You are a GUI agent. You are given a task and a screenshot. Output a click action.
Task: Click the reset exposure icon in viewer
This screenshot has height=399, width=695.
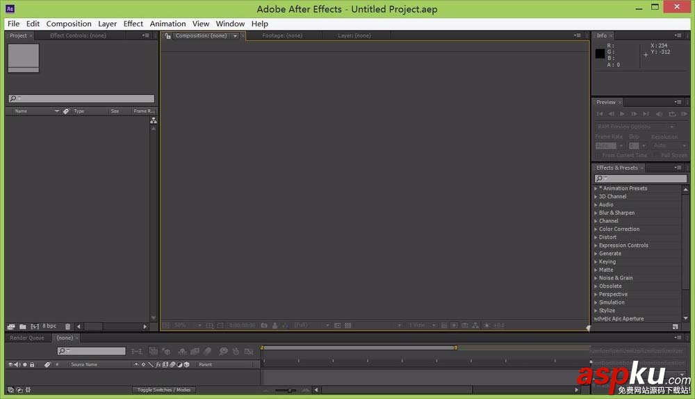tap(486, 325)
